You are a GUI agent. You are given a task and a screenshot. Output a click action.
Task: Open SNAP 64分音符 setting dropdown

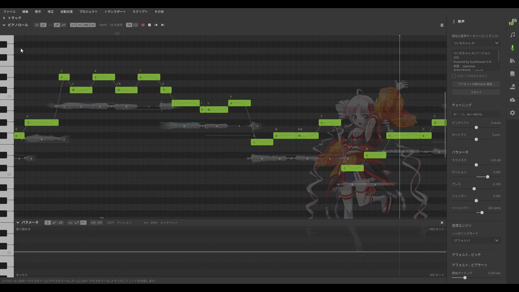pyautogui.click(x=116, y=25)
